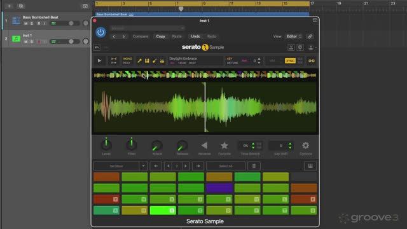407x229 pixels.
Task: Decrease Time Stretch percentage with down arrow
Action: [253, 148]
